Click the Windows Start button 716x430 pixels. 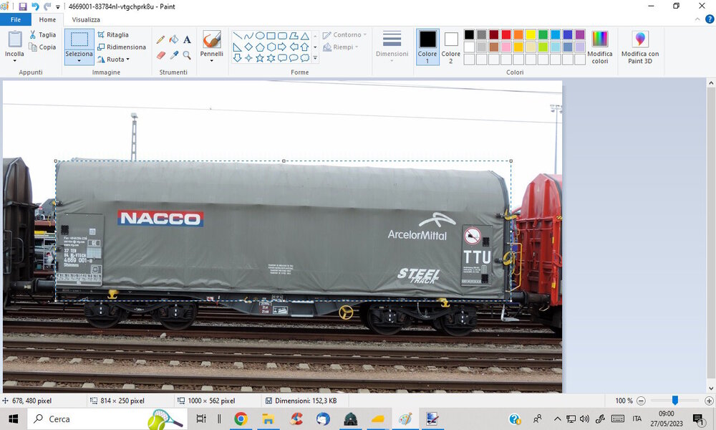13,419
